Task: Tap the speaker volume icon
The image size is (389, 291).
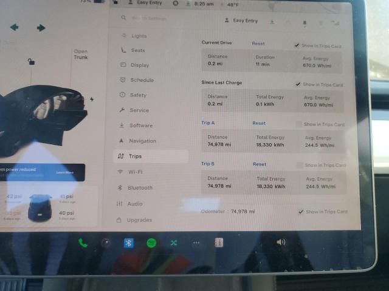Action: tap(281, 242)
